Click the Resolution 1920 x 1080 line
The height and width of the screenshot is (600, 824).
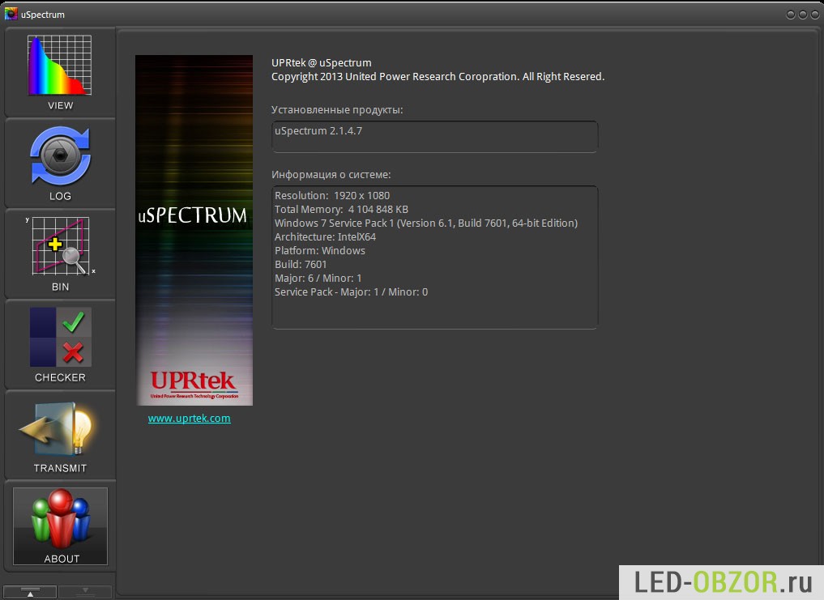332,195
